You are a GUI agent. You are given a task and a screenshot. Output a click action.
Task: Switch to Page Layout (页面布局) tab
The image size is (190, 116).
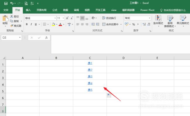42,10
